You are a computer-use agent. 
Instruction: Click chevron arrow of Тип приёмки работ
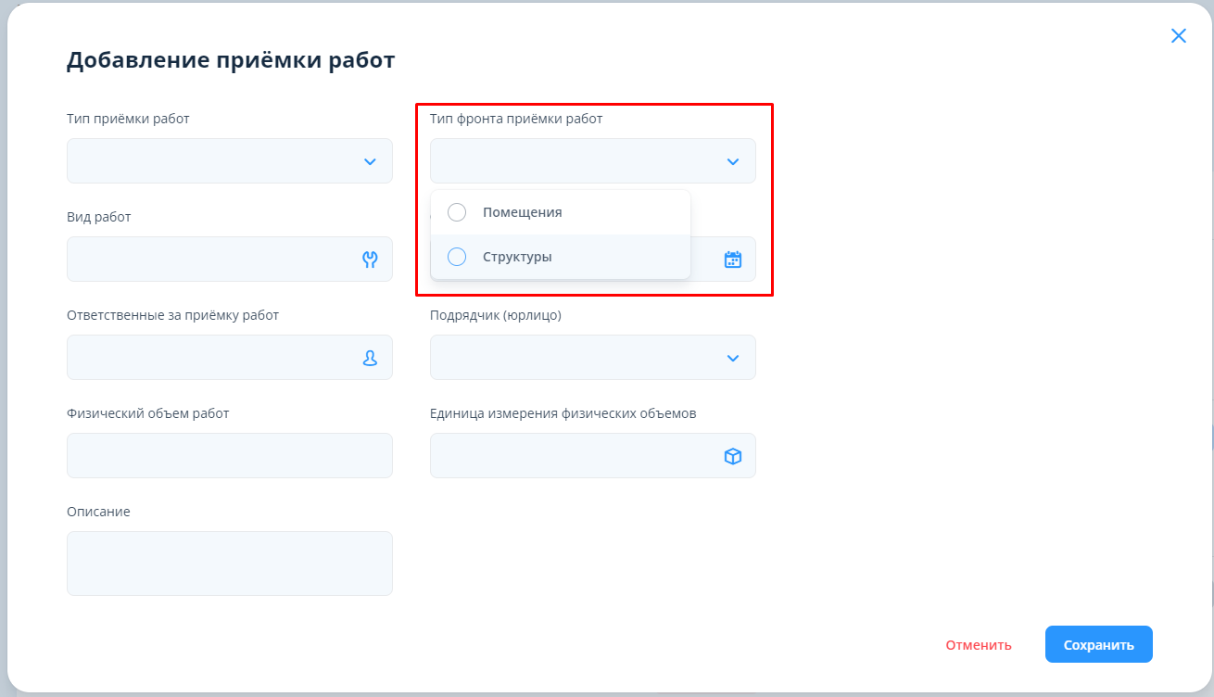(370, 161)
